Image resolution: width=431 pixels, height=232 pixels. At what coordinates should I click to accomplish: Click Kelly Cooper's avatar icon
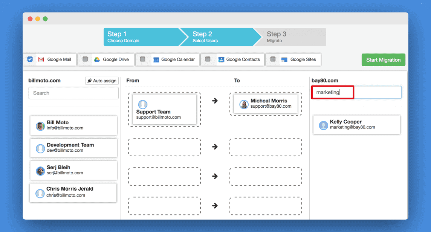tap(323, 125)
